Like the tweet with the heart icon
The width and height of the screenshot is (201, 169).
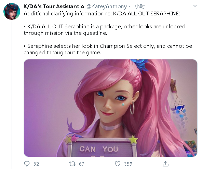(x=118, y=164)
